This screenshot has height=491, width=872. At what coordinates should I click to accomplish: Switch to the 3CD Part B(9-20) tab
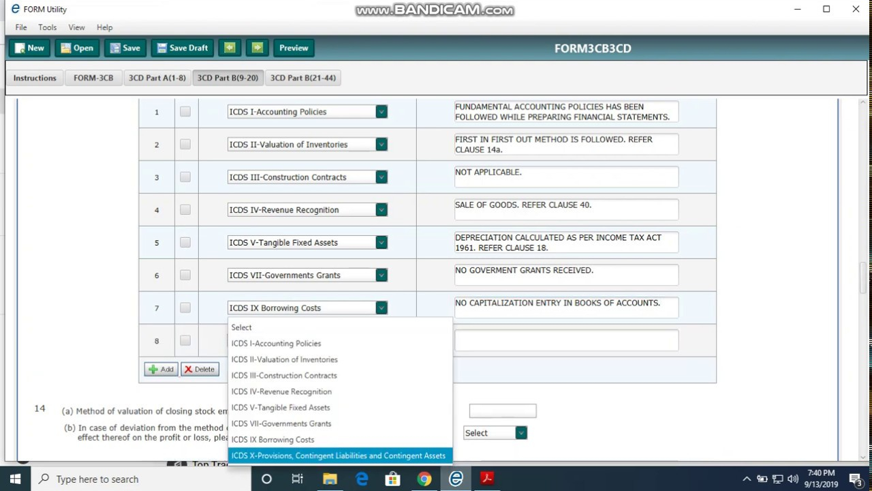click(228, 78)
